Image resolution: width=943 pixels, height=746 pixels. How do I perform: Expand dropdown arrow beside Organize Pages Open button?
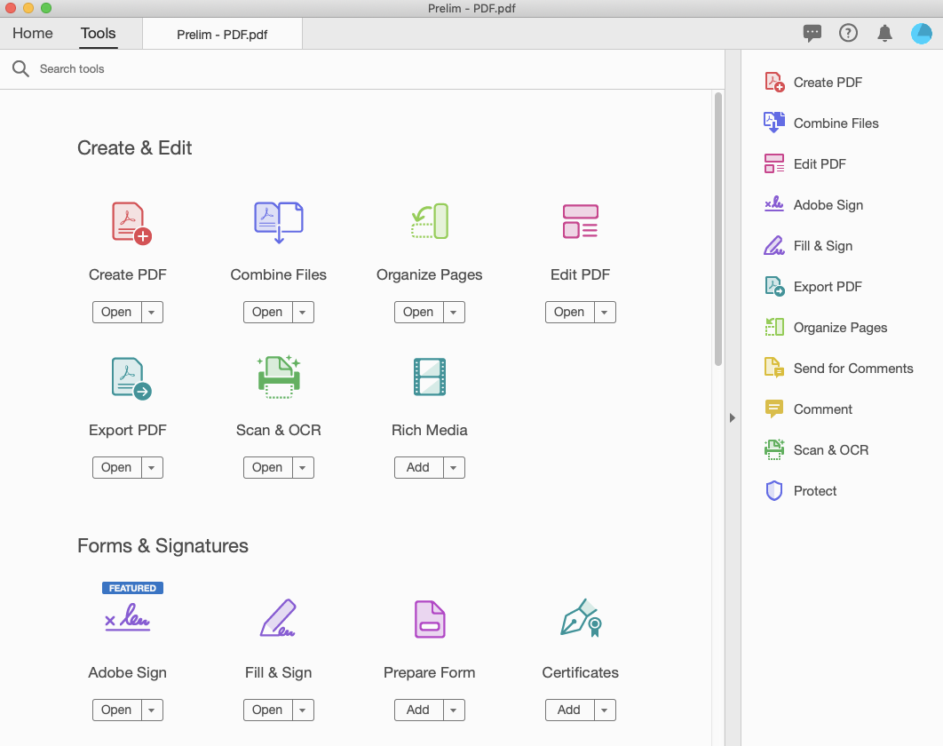pyautogui.click(x=454, y=313)
